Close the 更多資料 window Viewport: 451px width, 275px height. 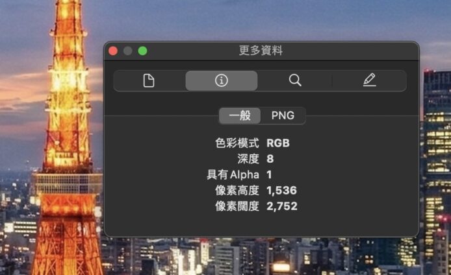coord(113,51)
